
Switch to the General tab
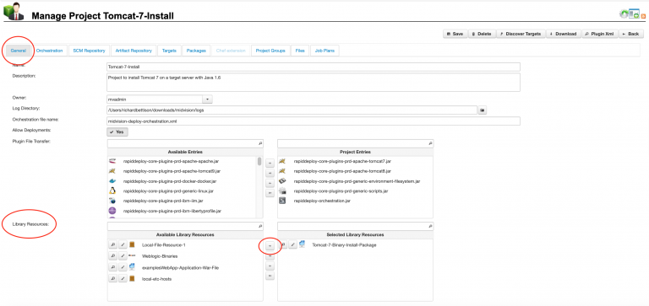[19, 51]
